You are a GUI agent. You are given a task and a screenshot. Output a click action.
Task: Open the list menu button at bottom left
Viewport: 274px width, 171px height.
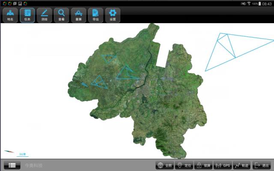click(x=12, y=165)
